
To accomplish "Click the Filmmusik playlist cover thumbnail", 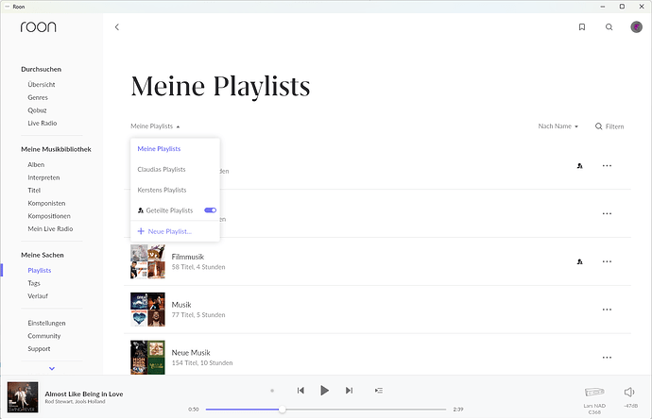I will pos(147,261).
